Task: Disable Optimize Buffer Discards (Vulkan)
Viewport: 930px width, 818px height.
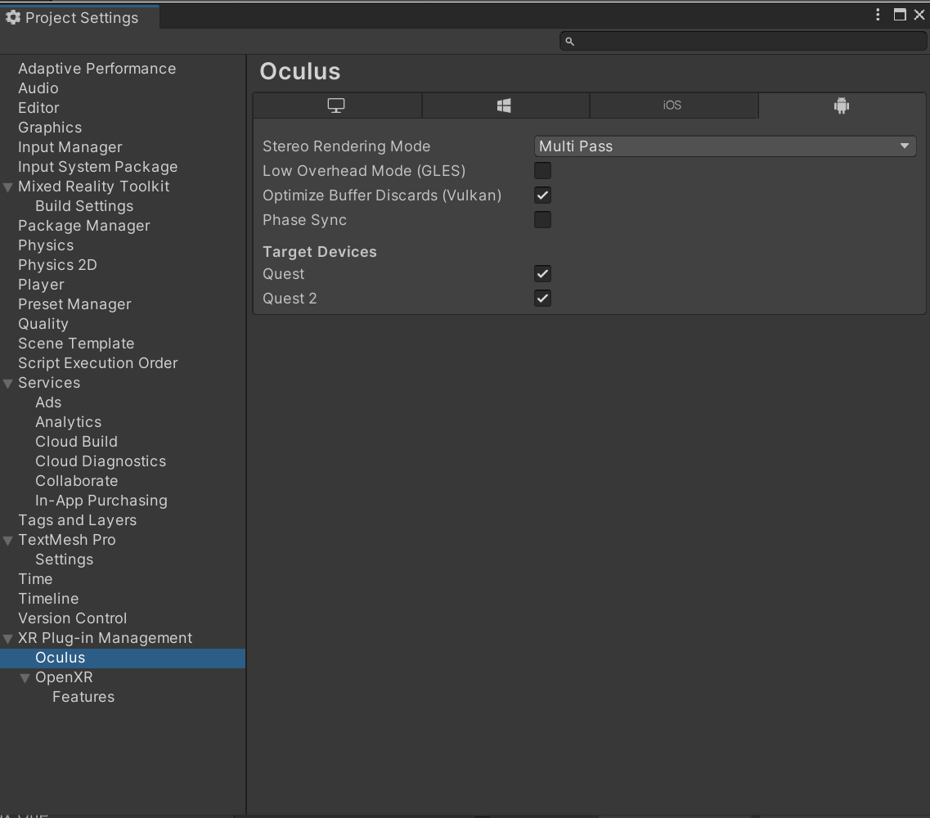Action: tap(542, 195)
